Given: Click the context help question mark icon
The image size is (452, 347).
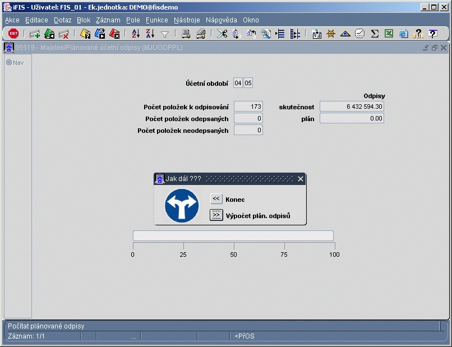Looking at the screenshot, I should click(x=433, y=34).
